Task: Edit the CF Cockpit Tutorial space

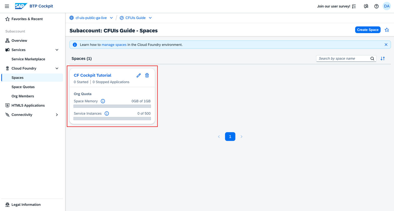Action: (x=139, y=75)
